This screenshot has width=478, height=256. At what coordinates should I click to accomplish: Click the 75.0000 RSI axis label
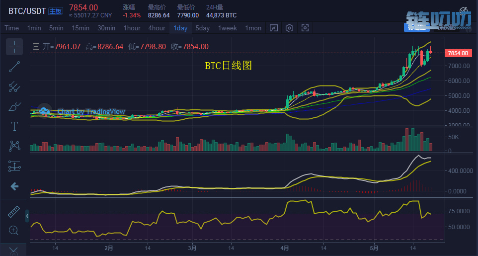coord(459,211)
